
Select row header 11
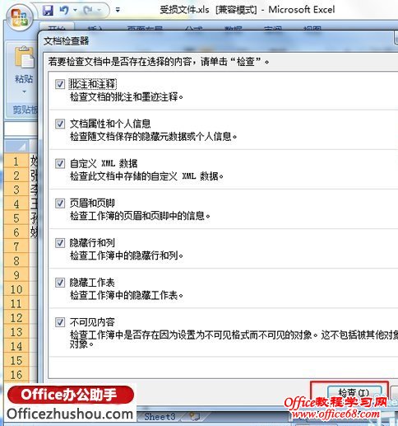(16, 303)
